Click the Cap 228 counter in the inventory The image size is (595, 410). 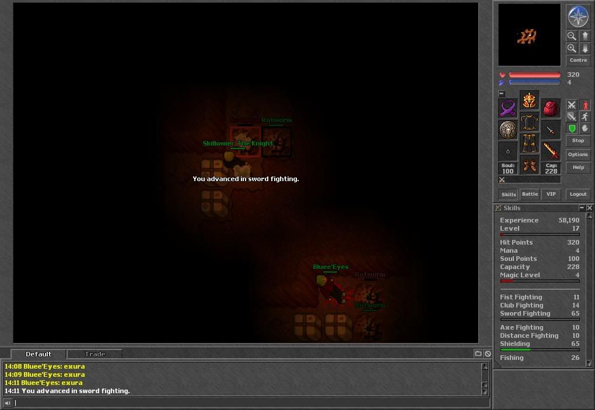(551, 169)
